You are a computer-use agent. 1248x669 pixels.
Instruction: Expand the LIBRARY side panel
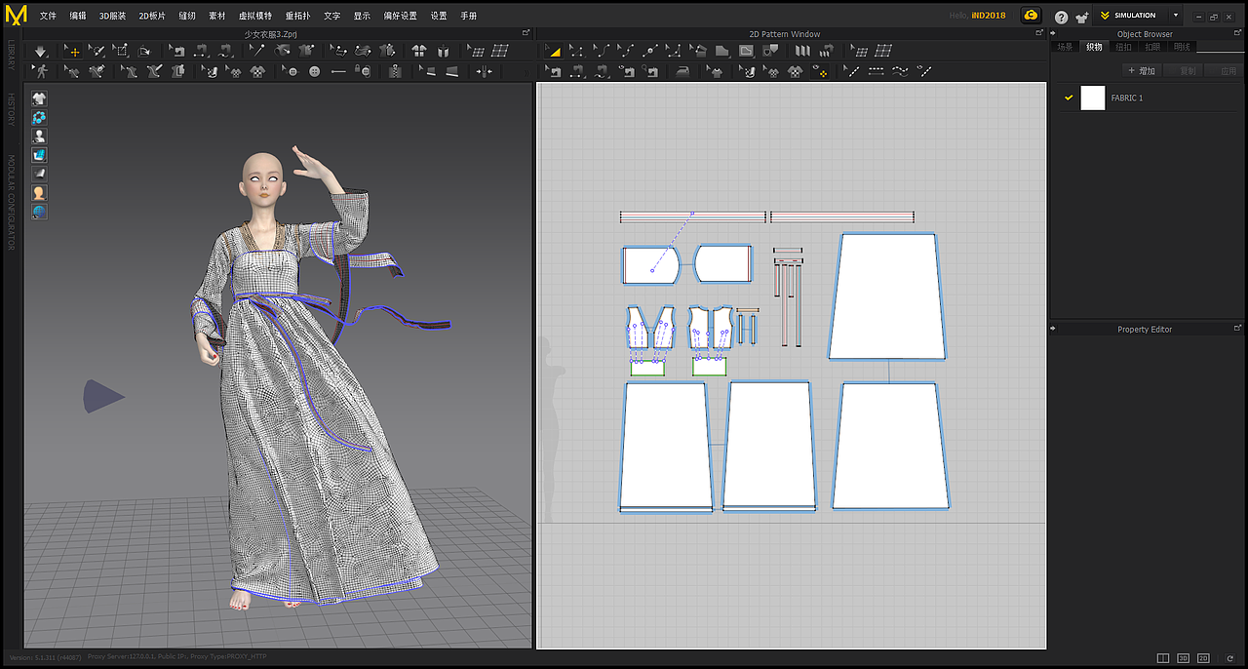point(12,55)
